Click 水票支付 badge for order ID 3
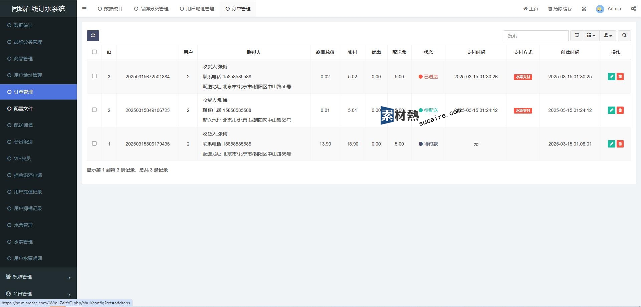641x307 pixels. click(x=523, y=77)
